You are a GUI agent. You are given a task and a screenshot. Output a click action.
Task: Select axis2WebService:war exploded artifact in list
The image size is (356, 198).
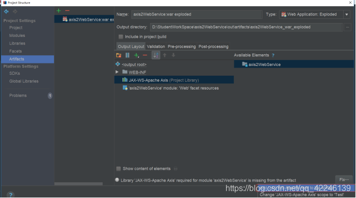[x=84, y=19]
